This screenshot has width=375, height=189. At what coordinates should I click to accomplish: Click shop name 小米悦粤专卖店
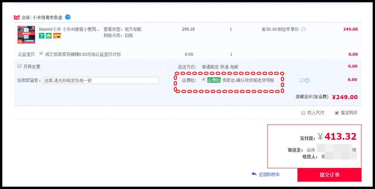[47, 18]
